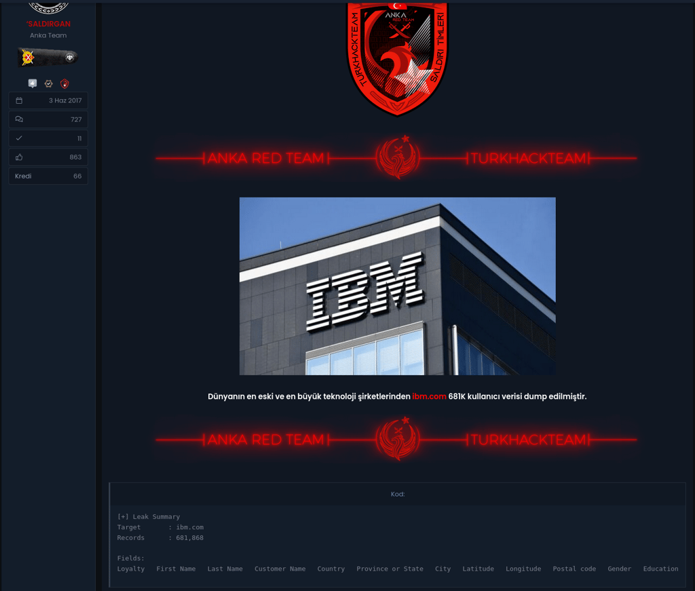Click the Gender field name
The width and height of the screenshot is (695, 591).
(620, 569)
